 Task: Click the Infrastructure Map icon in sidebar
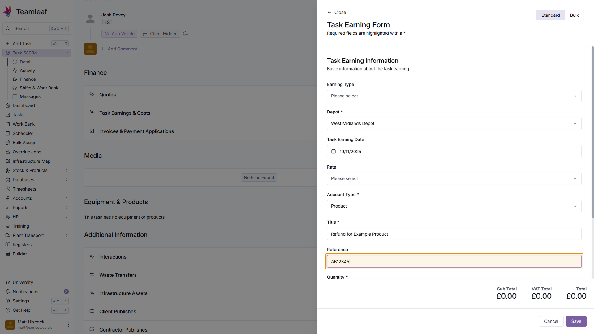8,161
